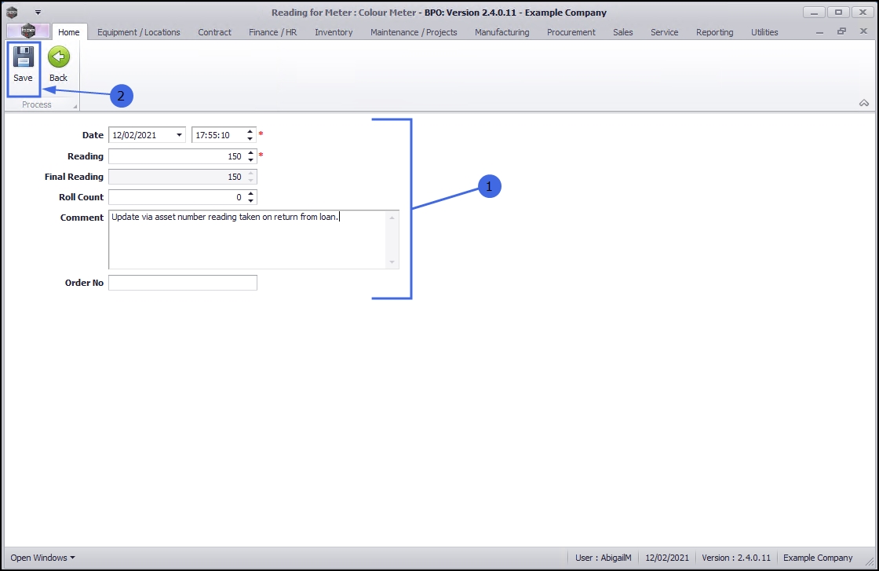
Task: Open the Date dropdown calendar
Action: click(x=179, y=135)
